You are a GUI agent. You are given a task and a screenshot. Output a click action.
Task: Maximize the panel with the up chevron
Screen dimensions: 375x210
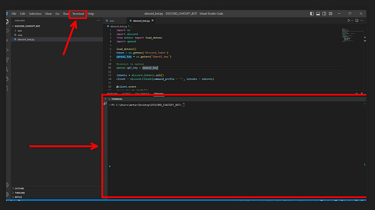pyautogui.click(x=356, y=94)
